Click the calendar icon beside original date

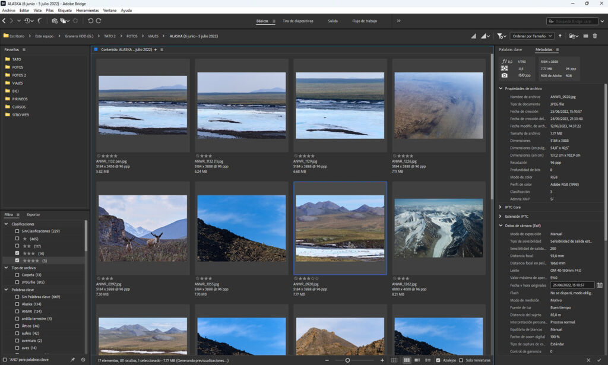pyautogui.click(x=600, y=285)
